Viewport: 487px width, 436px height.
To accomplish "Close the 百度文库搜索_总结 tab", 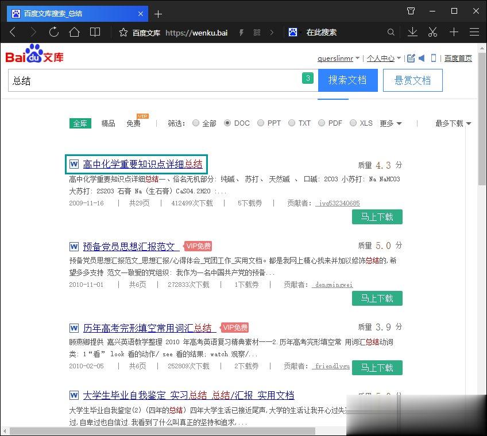I will (140, 14).
